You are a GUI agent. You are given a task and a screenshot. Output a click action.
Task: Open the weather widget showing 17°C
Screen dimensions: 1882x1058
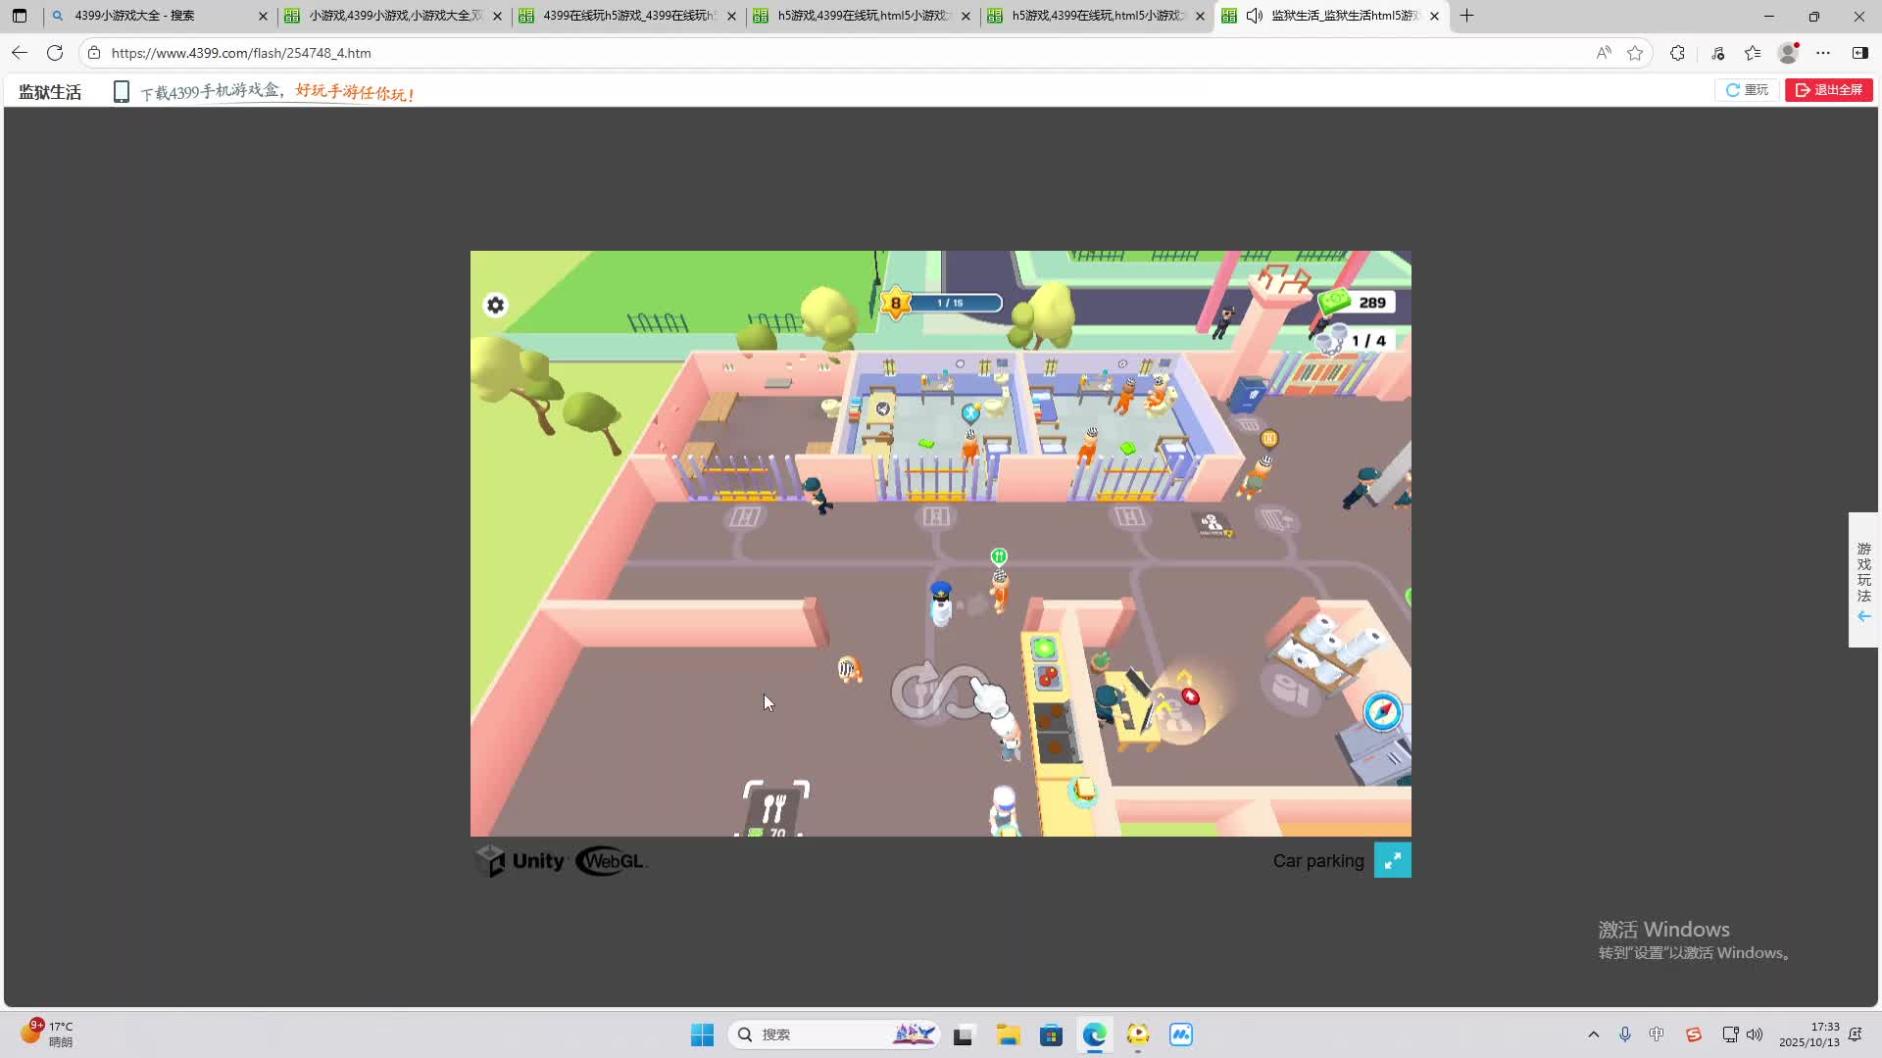click(x=47, y=1034)
